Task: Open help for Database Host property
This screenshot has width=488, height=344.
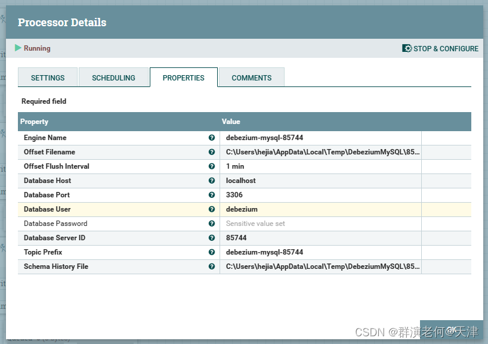Action: click(x=212, y=181)
